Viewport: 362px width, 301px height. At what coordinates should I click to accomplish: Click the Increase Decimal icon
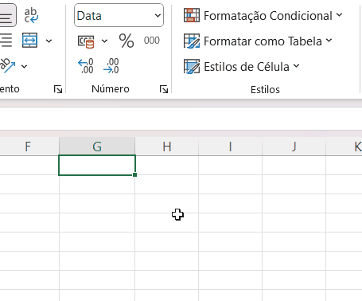pos(86,65)
